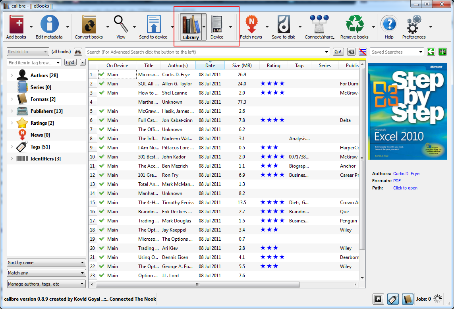The image size is (454, 309).
Task: Open the Restrict to dropdown
Action: pos(28,52)
